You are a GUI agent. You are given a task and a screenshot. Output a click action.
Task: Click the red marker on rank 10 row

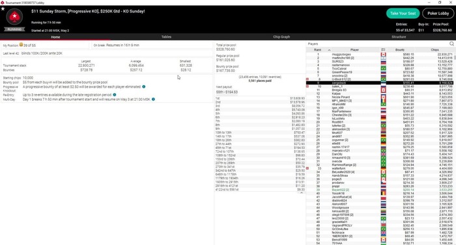(307, 86)
